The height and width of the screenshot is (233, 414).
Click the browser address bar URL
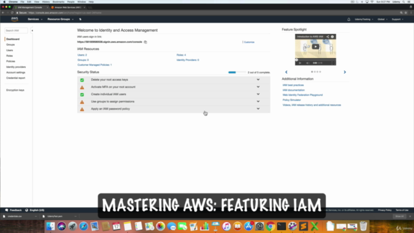point(65,13)
